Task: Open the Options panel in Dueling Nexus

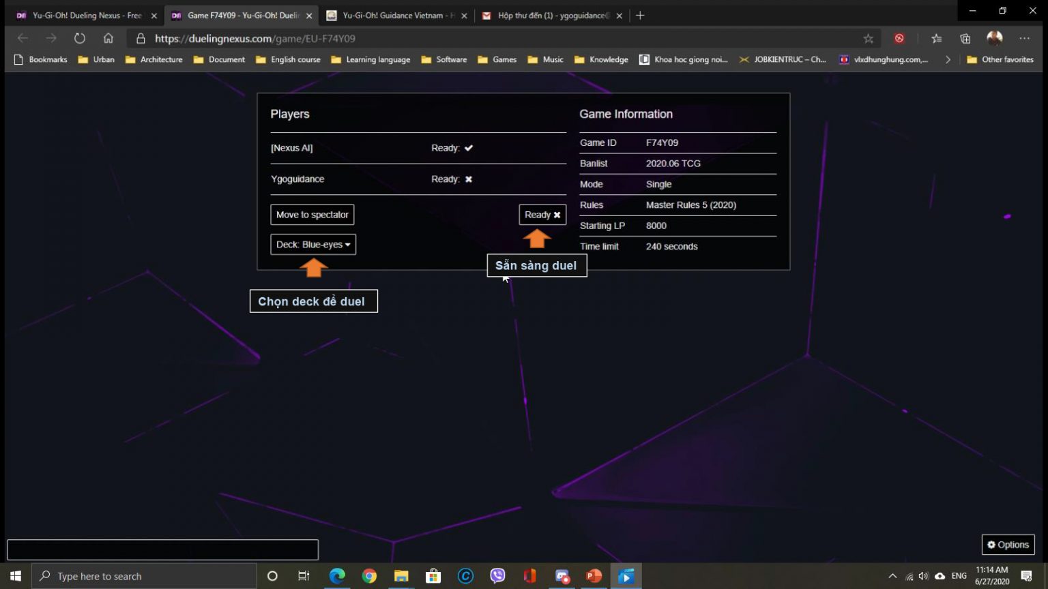Action: (x=1008, y=544)
